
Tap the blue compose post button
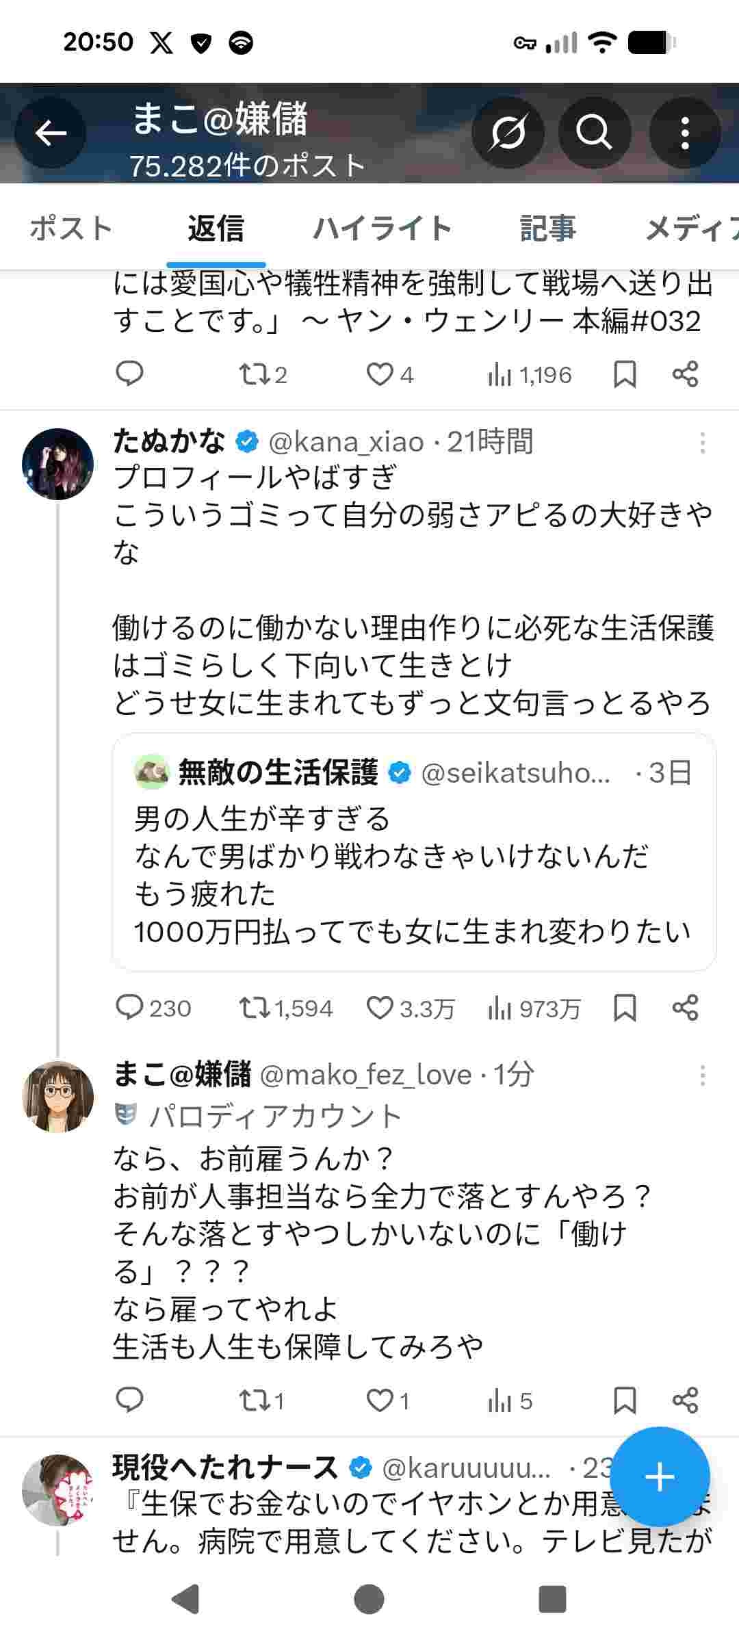click(x=660, y=1478)
